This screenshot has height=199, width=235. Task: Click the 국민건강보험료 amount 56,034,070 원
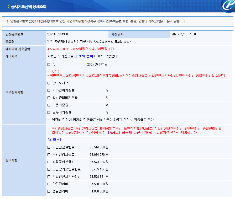[x=99, y=155]
